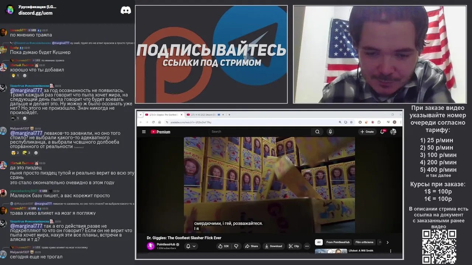Bookmark this page with star icon

[351, 122]
